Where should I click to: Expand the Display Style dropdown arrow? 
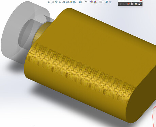coord(83,2)
